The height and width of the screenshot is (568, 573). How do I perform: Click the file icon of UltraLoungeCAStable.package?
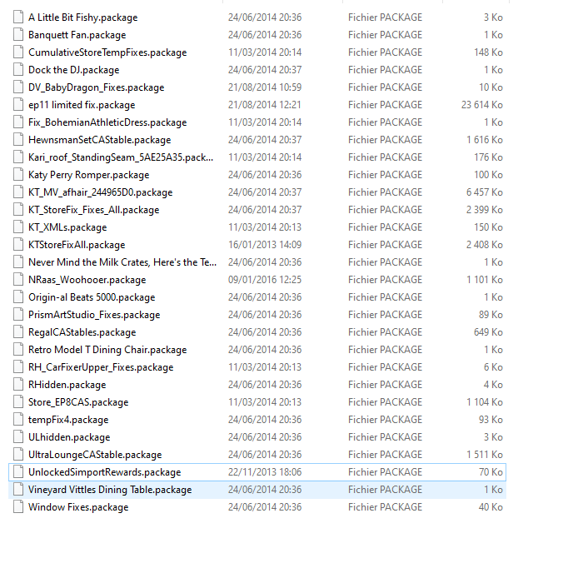point(18,455)
